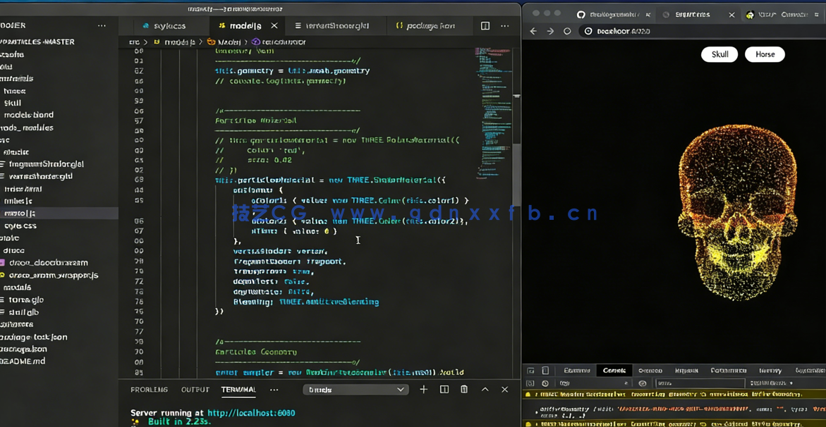Open the terminal shell selector dropdown
This screenshot has height=427, width=826.
356,390
